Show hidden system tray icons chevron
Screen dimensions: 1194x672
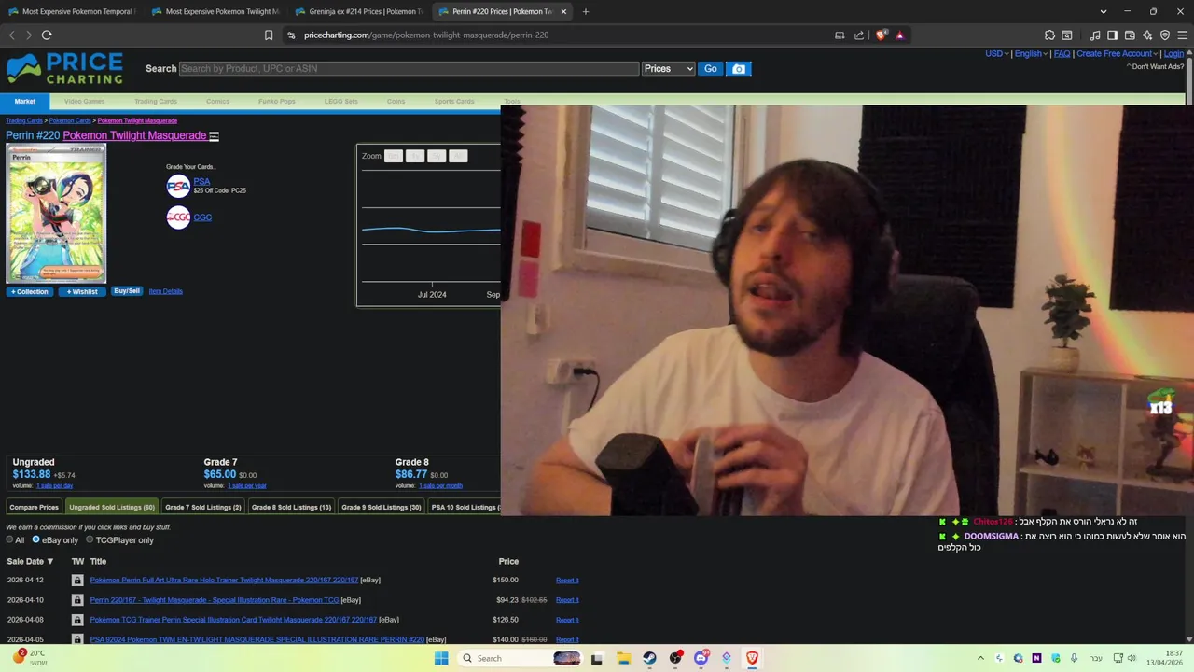tap(980, 658)
